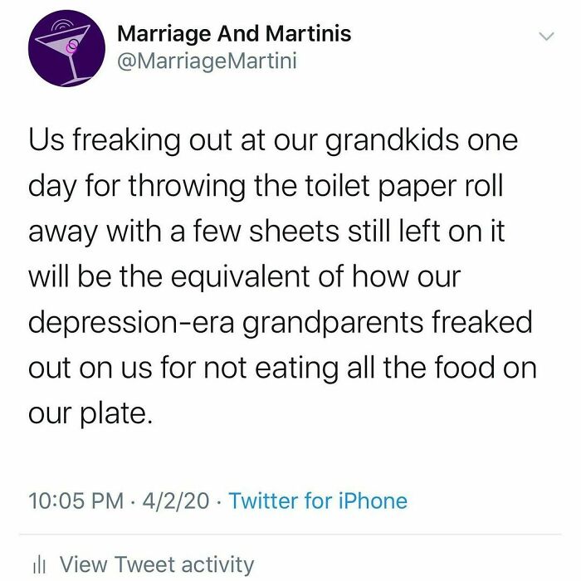
Task: Open the martini glass profile avatar
Action: (x=66, y=51)
